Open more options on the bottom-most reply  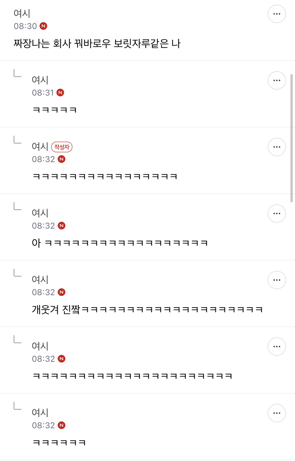[x=277, y=413]
